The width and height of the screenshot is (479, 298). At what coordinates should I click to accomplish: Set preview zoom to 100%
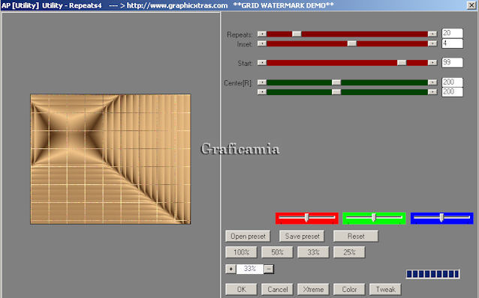pos(241,252)
